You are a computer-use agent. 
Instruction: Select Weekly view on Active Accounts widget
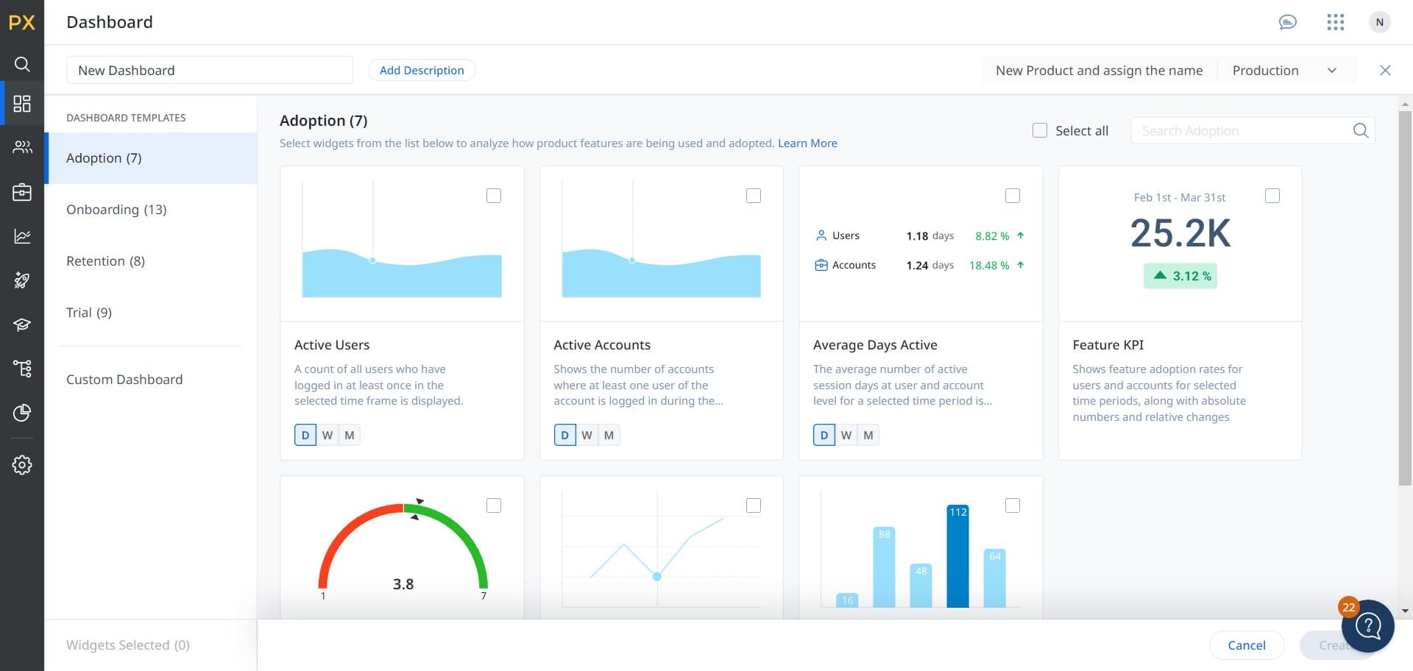coord(587,435)
